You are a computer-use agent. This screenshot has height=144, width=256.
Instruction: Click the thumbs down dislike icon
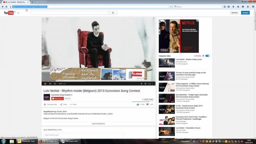[147, 104]
